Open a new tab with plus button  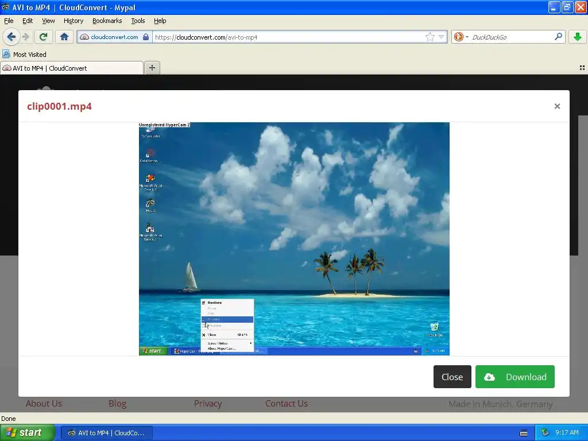[x=152, y=68]
